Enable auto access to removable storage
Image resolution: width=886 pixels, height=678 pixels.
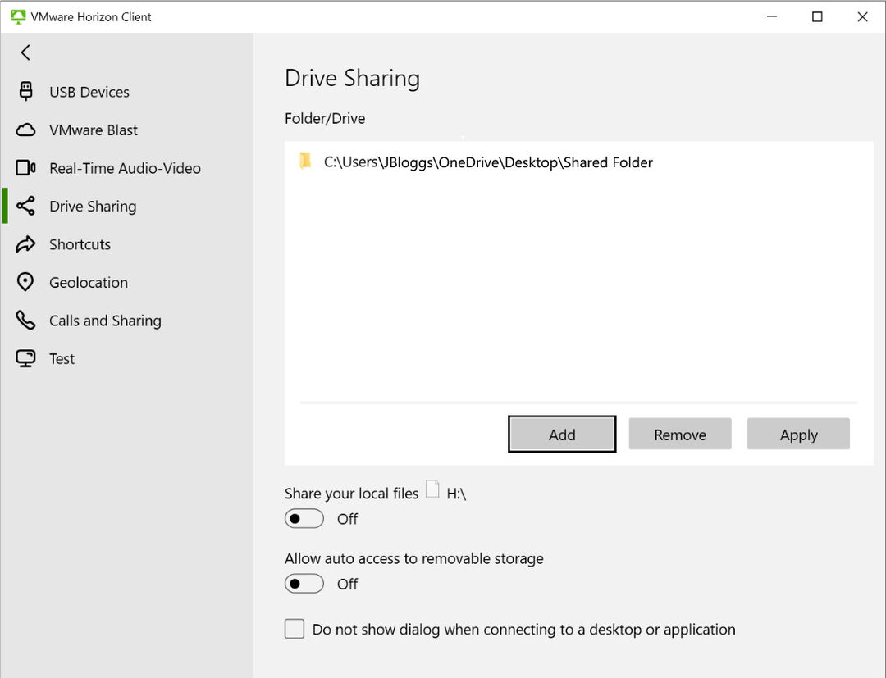coord(304,584)
